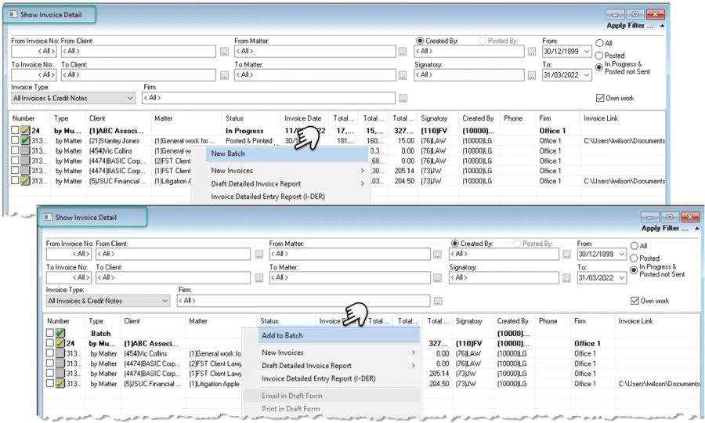Open Invoice Type dropdown in lower window
The width and height of the screenshot is (705, 423).
coord(165,301)
